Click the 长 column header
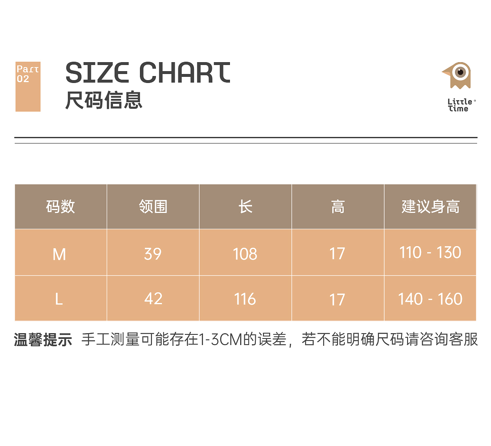The width and height of the screenshot is (491, 446). tap(245, 207)
